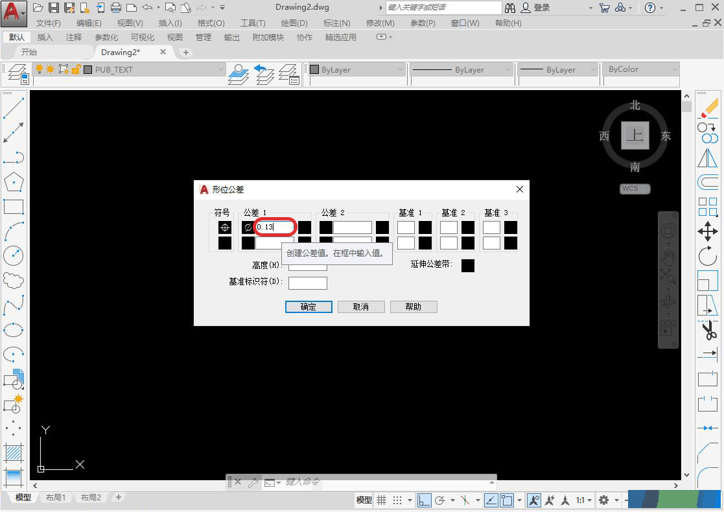The image size is (724, 512).
Task: Open the snap mode dropdown arrow
Action: (x=410, y=500)
